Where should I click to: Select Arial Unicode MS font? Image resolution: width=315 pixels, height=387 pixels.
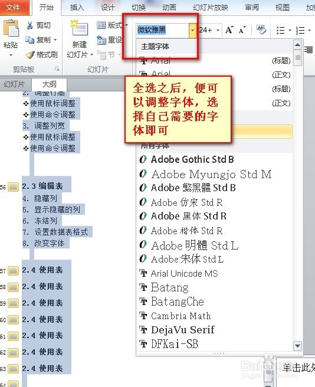pos(215,274)
